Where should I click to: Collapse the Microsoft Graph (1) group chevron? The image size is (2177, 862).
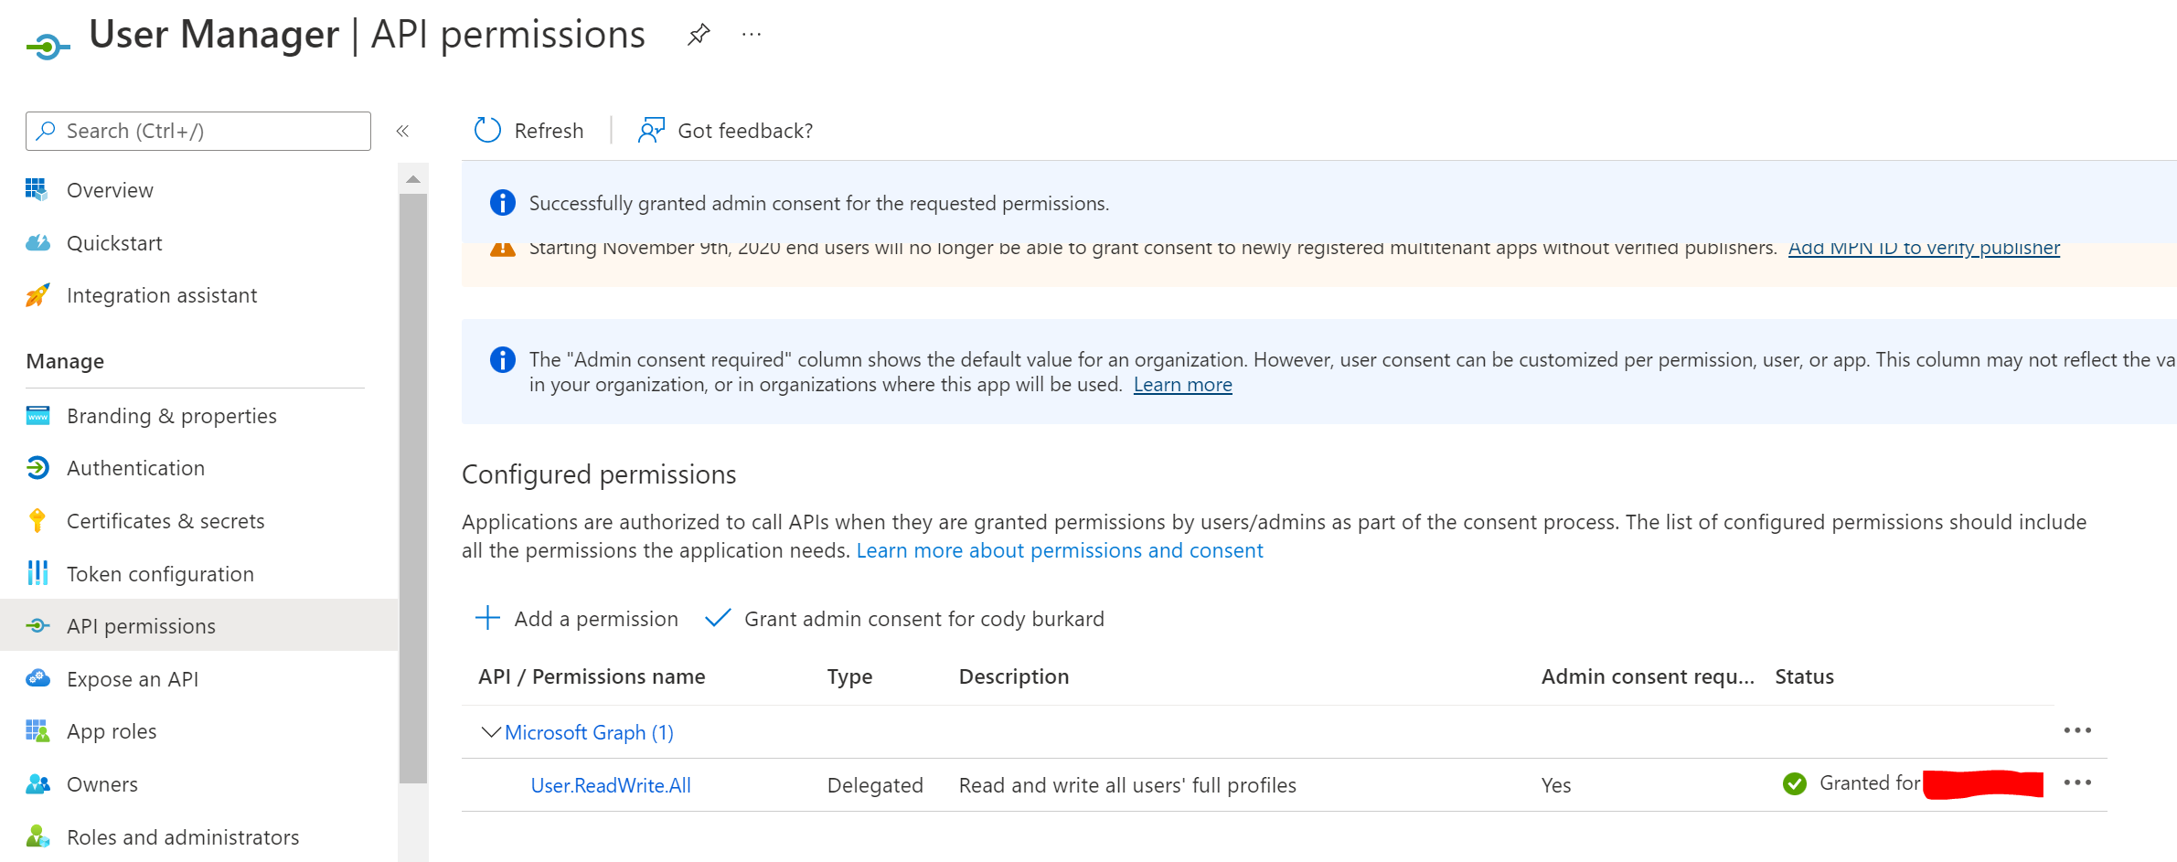point(491,732)
